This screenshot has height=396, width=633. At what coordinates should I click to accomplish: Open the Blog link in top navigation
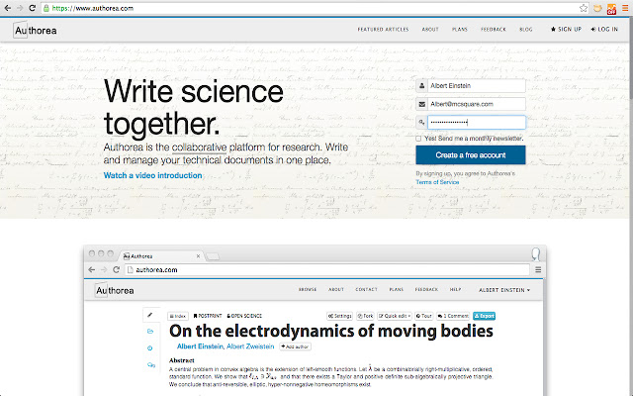(525, 30)
